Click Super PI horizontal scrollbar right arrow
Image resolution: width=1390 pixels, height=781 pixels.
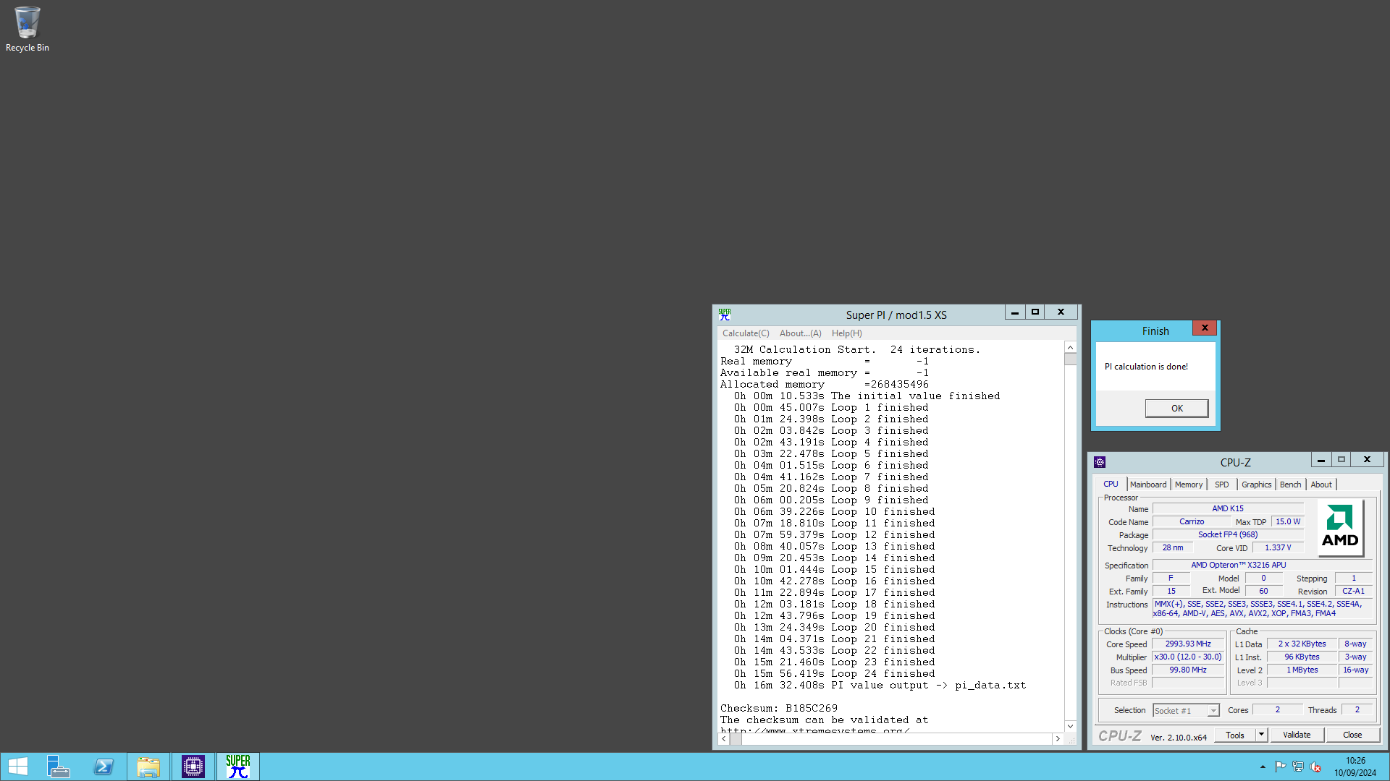pos(1058,738)
